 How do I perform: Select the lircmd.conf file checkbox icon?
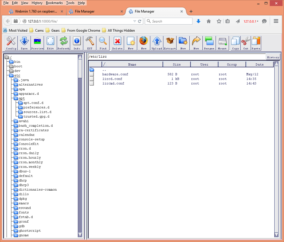click(92, 83)
